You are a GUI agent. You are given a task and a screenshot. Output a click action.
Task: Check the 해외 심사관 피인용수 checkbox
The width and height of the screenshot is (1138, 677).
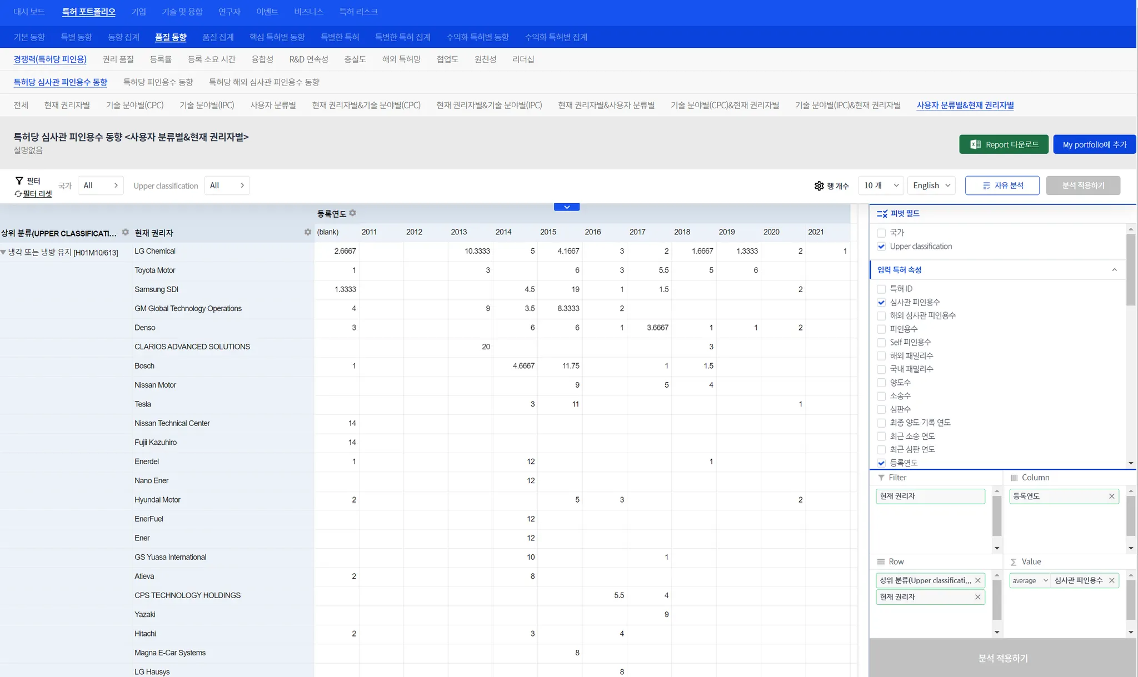881,316
